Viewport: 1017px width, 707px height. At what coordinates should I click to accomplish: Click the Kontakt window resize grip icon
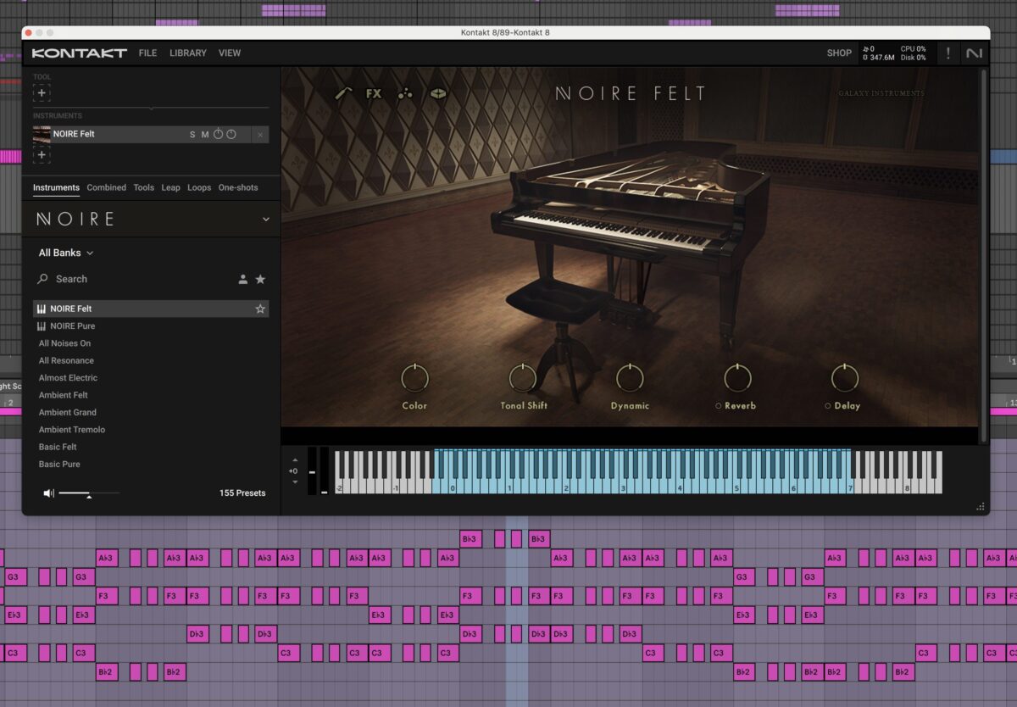point(981,506)
